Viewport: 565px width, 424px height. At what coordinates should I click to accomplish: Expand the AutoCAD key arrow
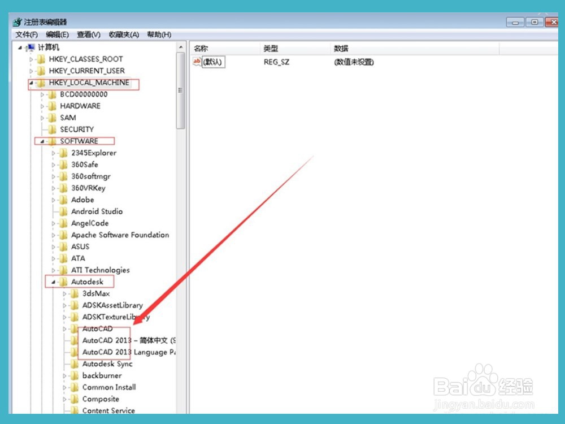[64, 329]
